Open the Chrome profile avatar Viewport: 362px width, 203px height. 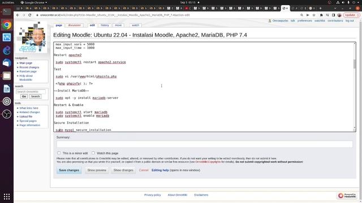(339, 15)
